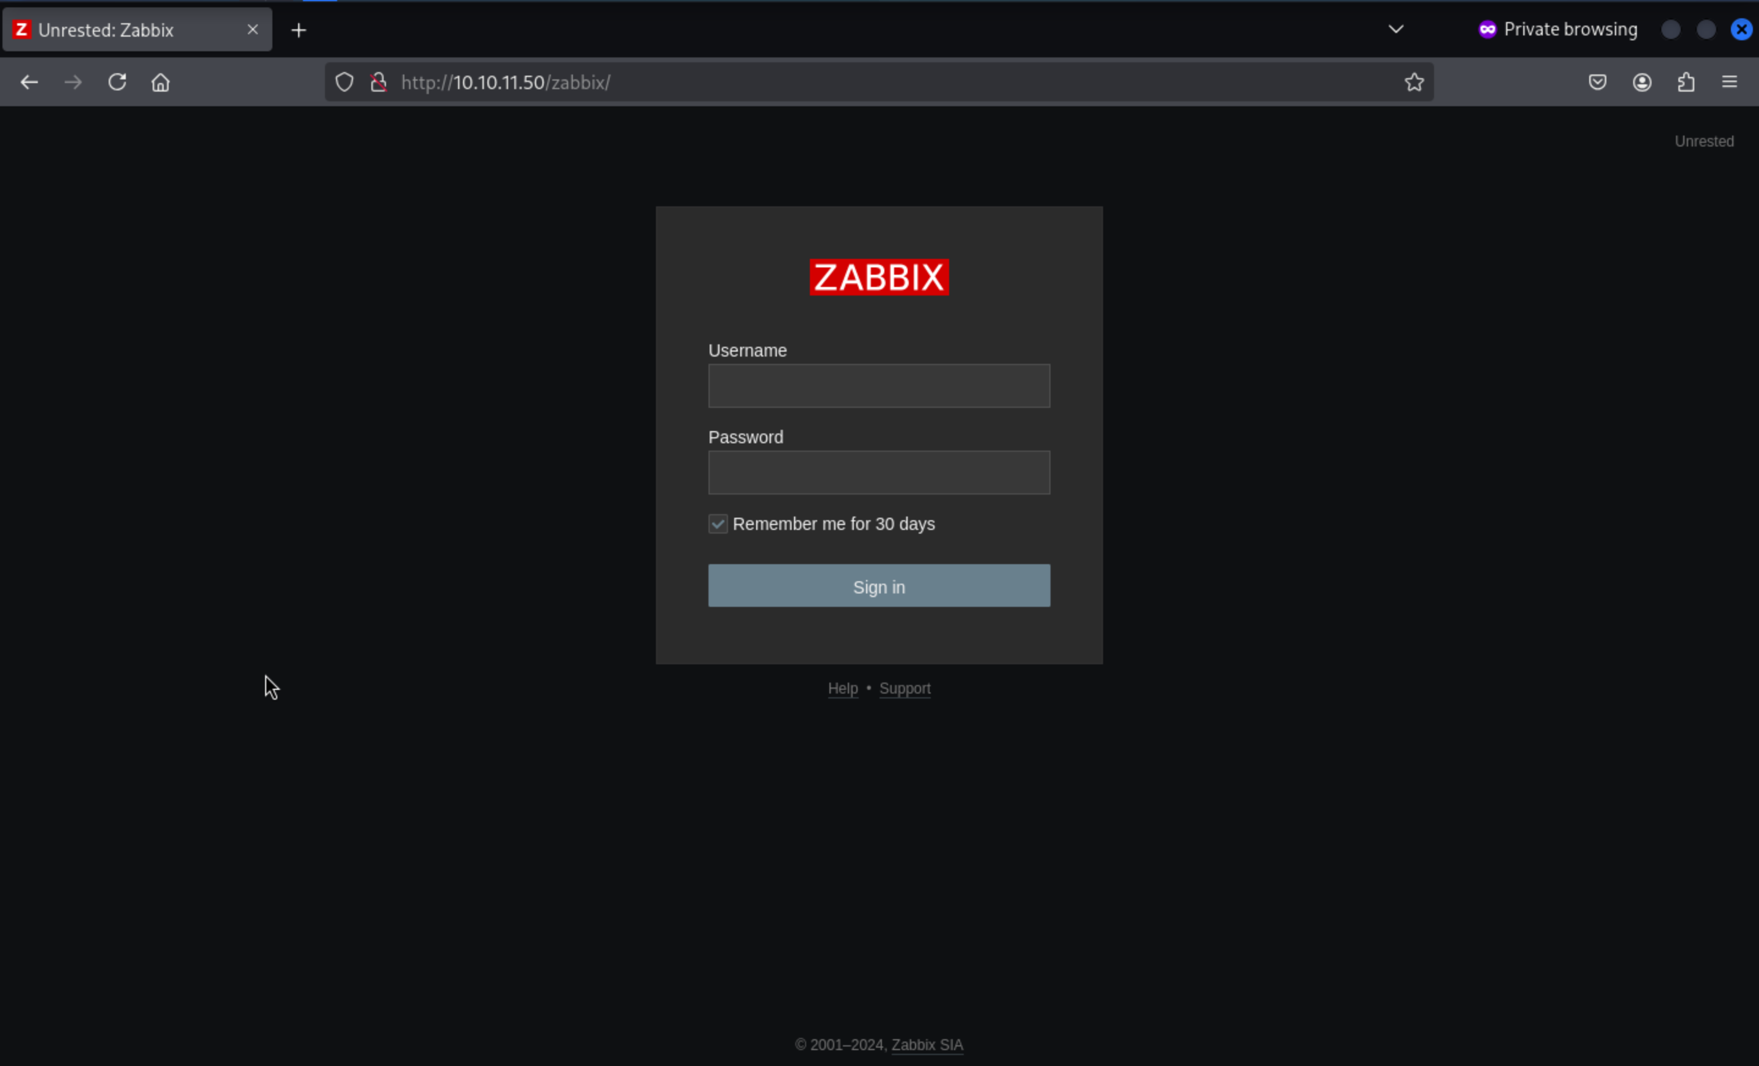Bookmark this page with the star
The height and width of the screenshot is (1066, 1759).
[x=1414, y=82]
